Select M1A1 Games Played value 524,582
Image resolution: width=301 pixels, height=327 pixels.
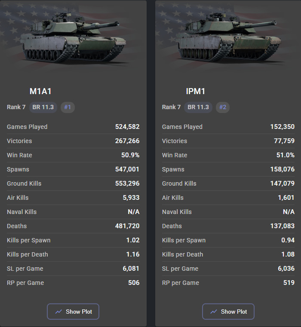pos(127,127)
